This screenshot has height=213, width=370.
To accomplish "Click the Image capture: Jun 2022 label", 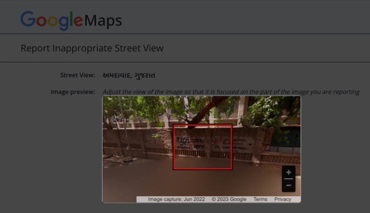I will pos(176,199).
